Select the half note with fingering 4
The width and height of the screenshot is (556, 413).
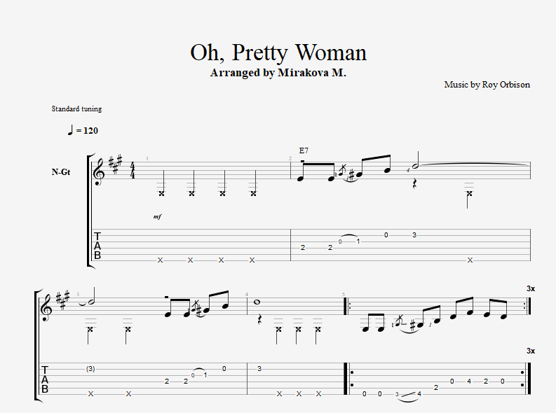click(x=418, y=165)
